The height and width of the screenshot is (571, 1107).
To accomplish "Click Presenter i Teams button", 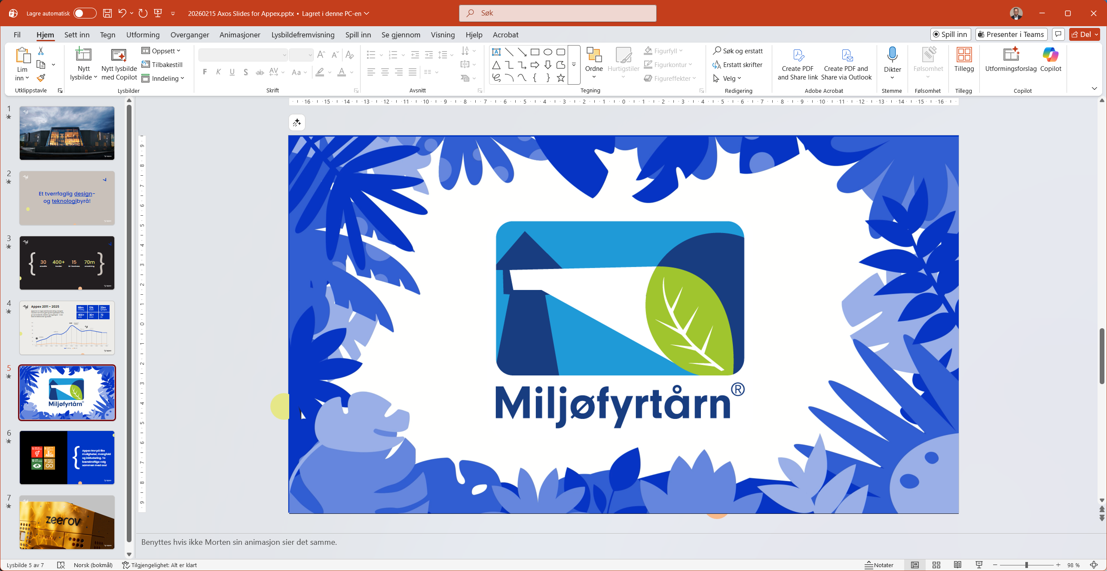I will 1011,34.
